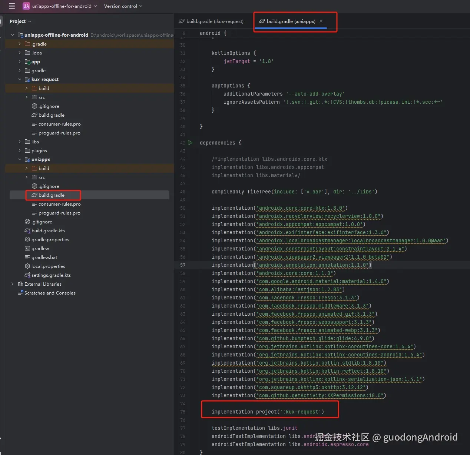Screen dimensions: 470x455
Task: Select .gitignore file icon under kux-request
Action: (34, 106)
